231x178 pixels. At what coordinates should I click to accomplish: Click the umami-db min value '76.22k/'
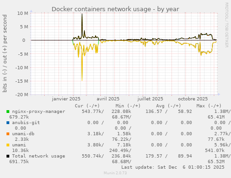click(x=122, y=139)
